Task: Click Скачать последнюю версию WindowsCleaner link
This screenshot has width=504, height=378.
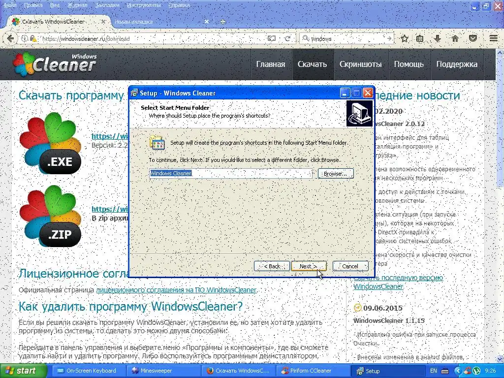Action: (x=398, y=282)
